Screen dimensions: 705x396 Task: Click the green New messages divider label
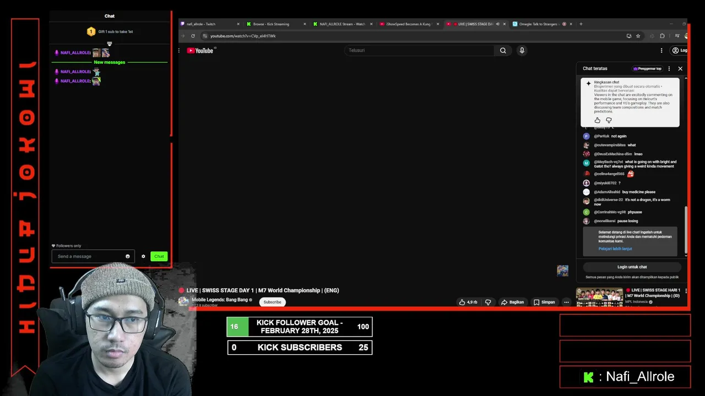pyautogui.click(x=110, y=62)
